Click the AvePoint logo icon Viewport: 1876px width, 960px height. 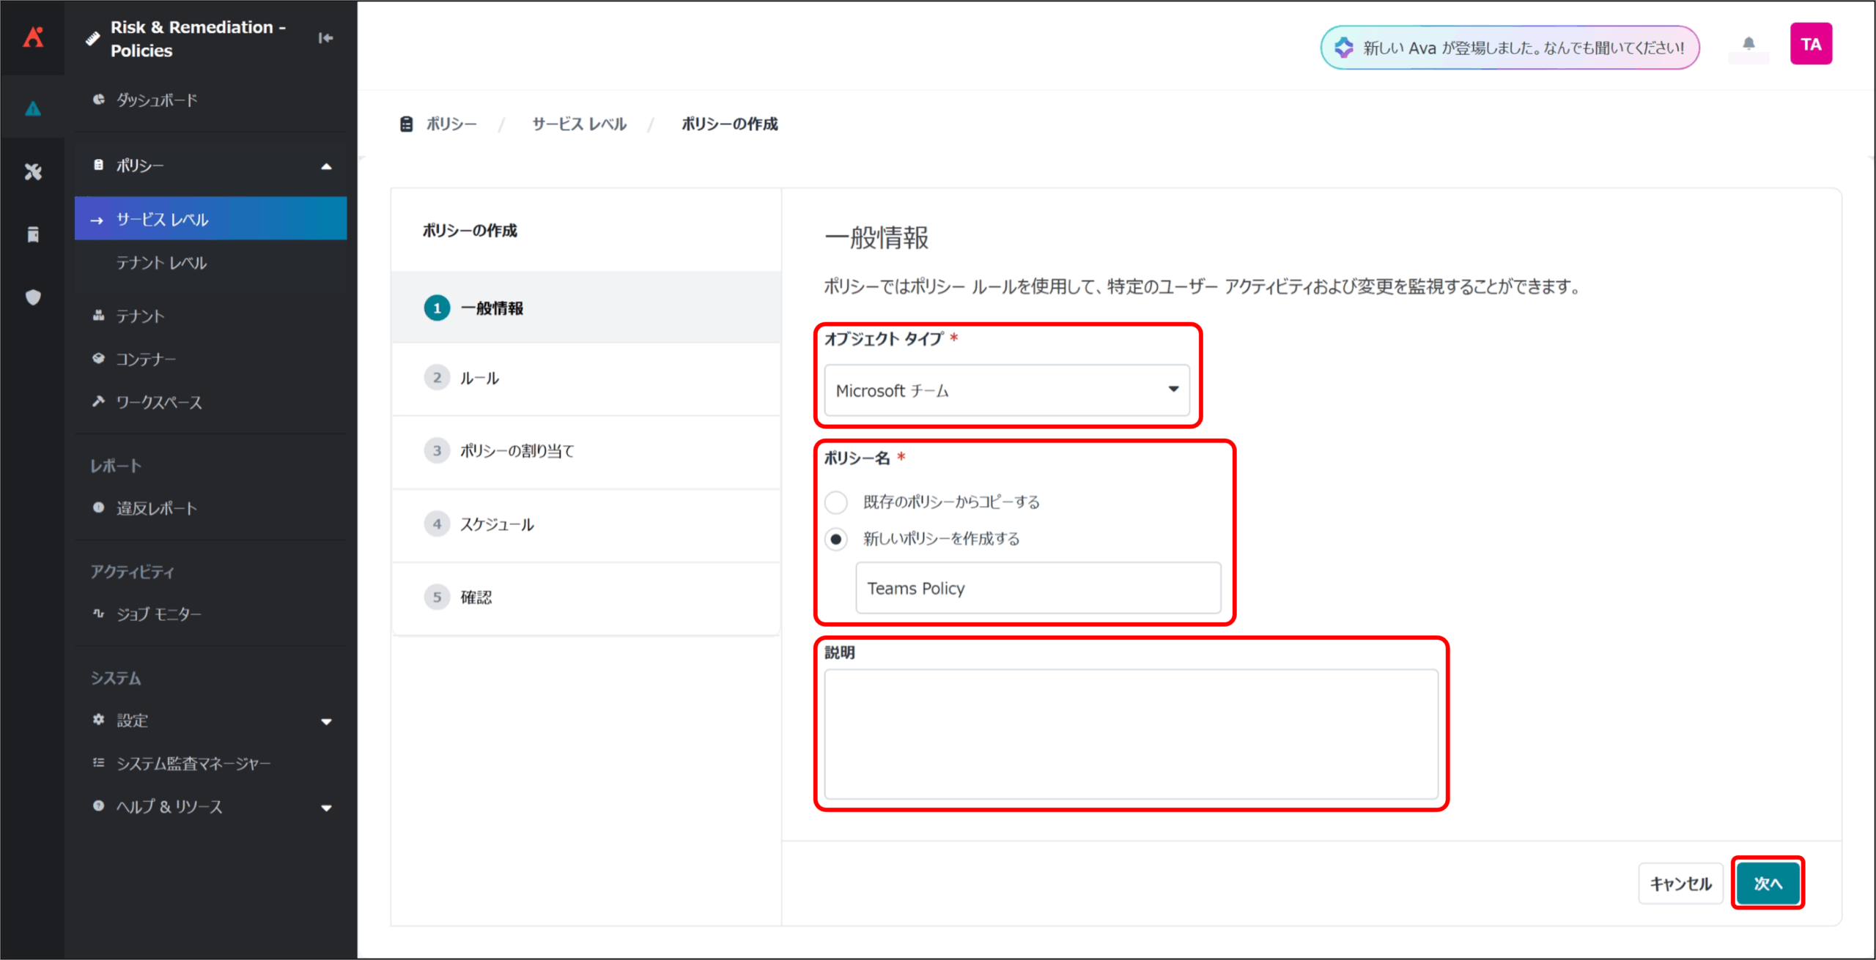coord(33,37)
